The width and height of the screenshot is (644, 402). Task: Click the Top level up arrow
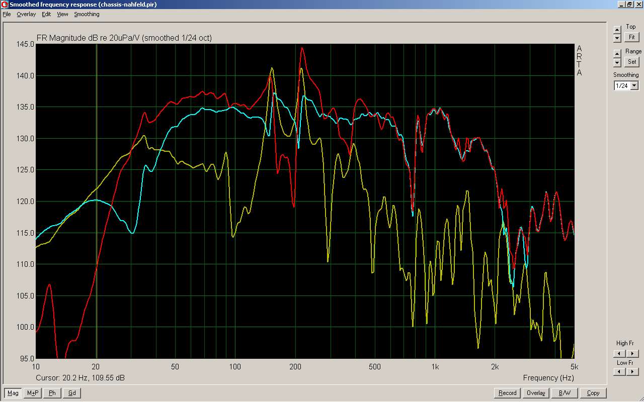click(617, 30)
